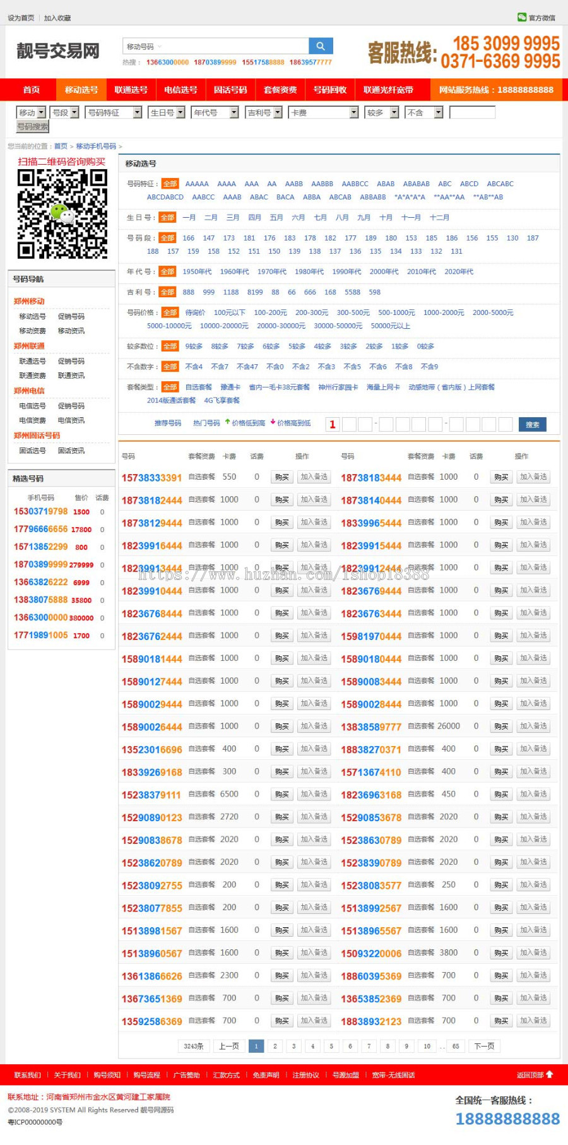This screenshot has height=1145, width=568.
Task: Expand the 卡费 dropdown
Action: [x=323, y=112]
